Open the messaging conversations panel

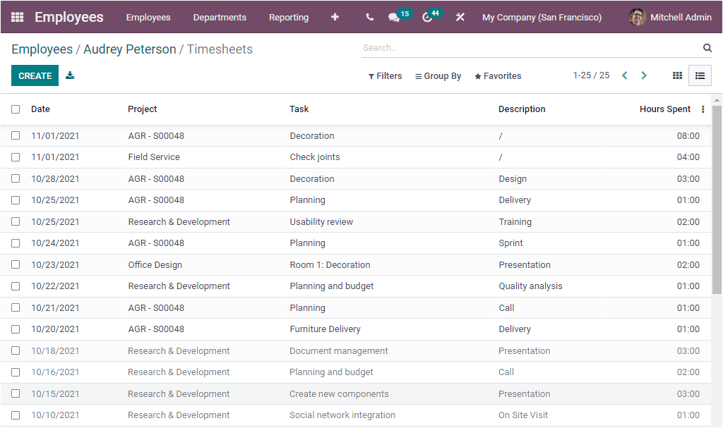(395, 17)
